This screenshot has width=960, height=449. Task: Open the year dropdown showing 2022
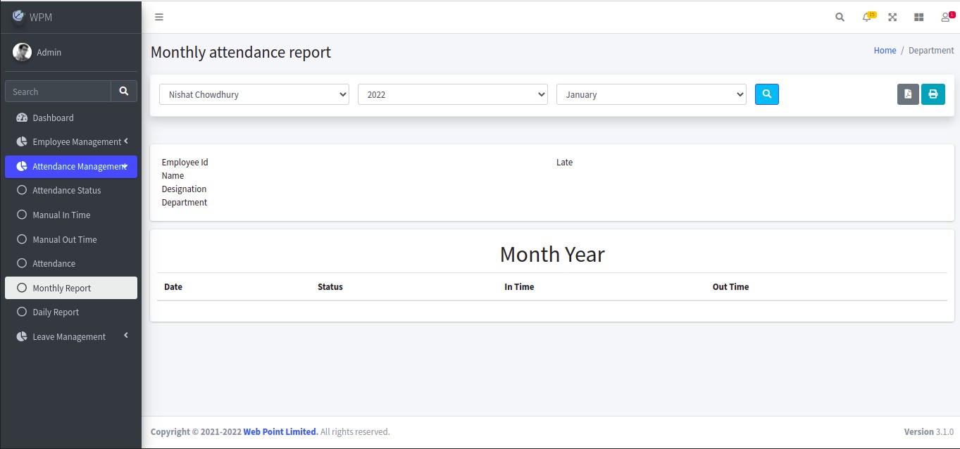tap(453, 94)
